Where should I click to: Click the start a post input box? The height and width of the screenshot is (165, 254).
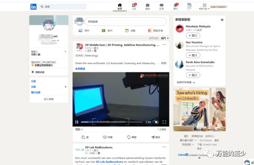(126, 22)
